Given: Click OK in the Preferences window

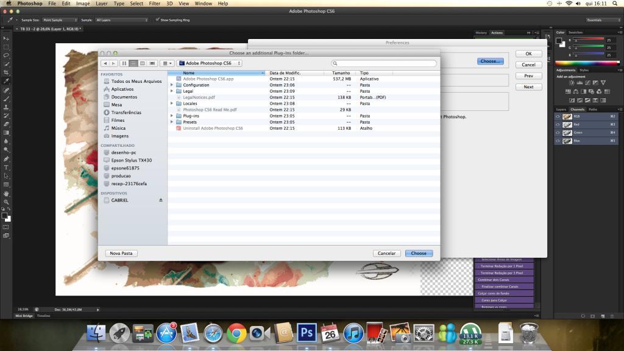Looking at the screenshot, I should [x=528, y=54].
